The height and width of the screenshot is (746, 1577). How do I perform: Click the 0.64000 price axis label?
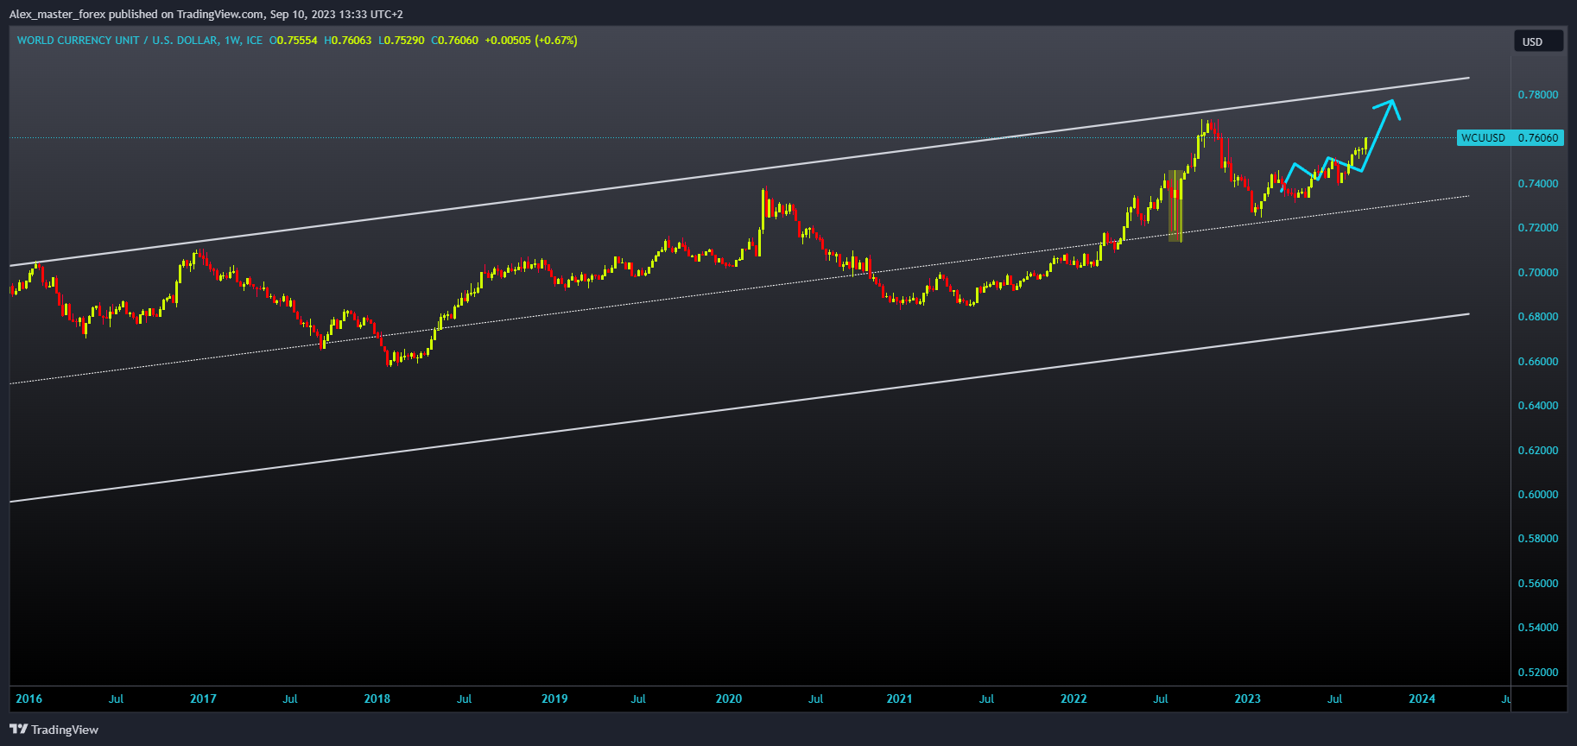pos(1538,406)
